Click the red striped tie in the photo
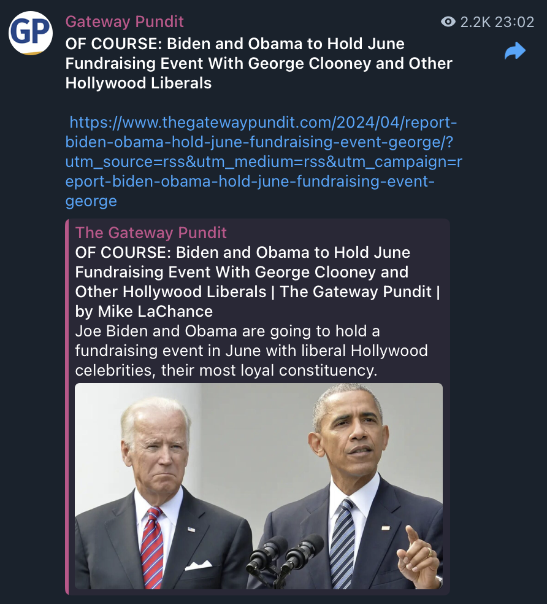The width and height of the screenshot is (547, 604). [152, 548]
